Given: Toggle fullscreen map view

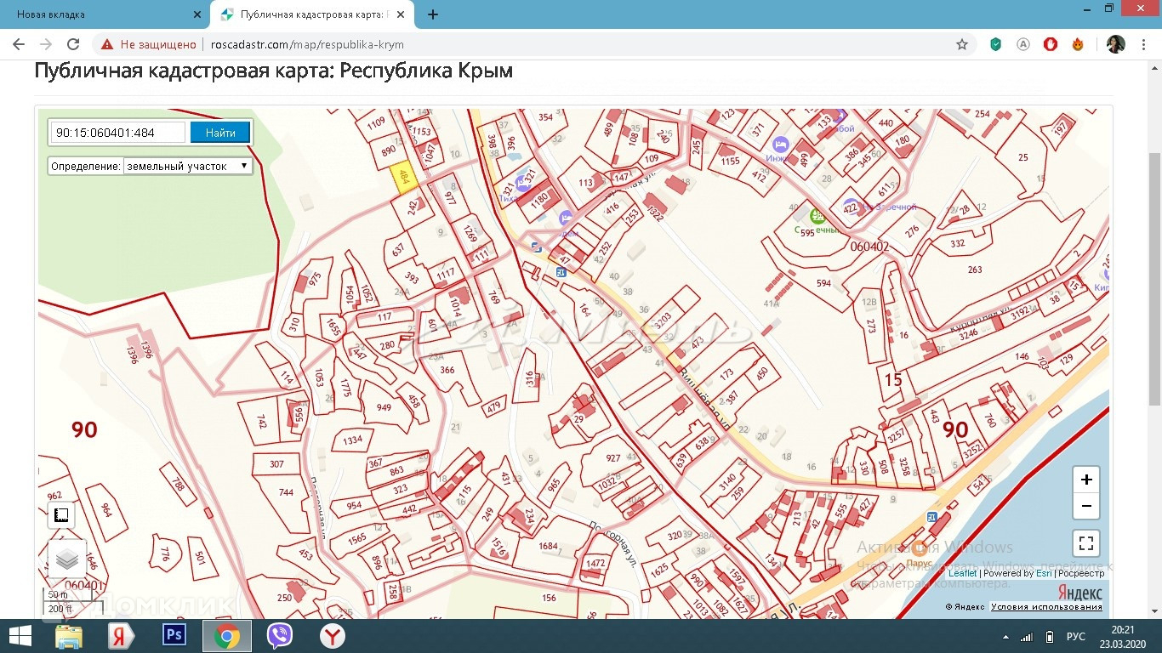Looking at the screenshot, I should pos(1086,542).
